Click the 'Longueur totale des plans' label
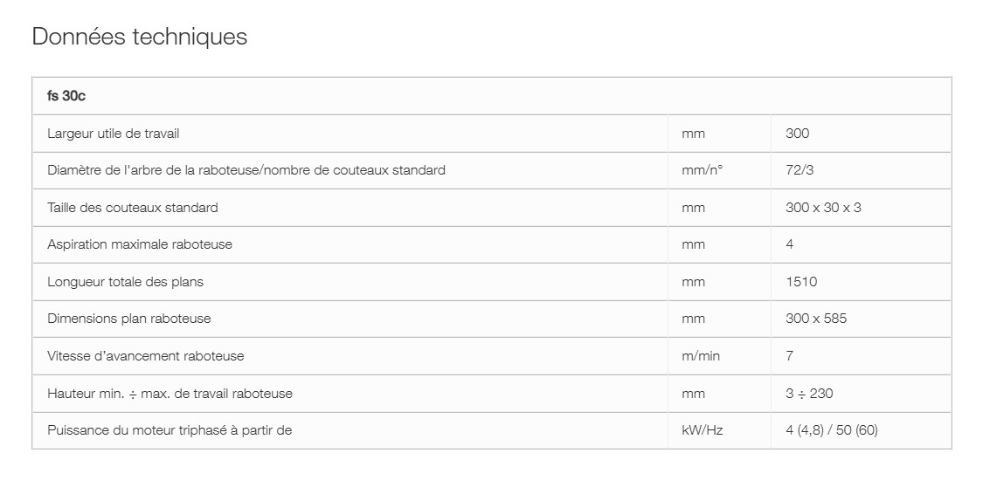Viewport: 983px width, 501px height. pos(125,282)
